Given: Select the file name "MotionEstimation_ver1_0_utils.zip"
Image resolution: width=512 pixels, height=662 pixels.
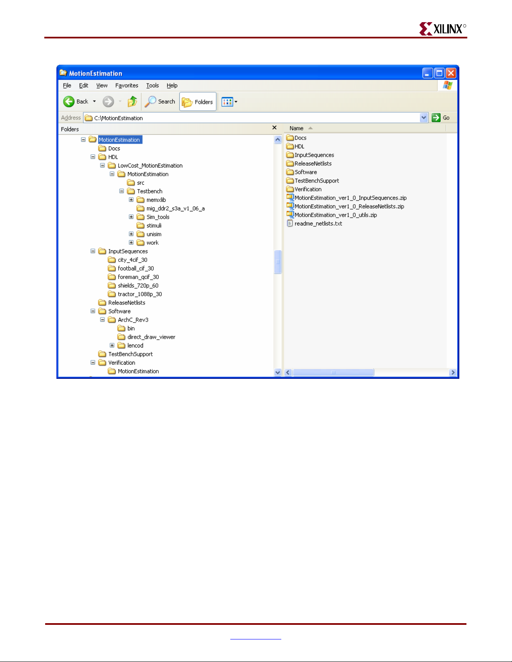Looking at the screenshot, I should (336, 215).
